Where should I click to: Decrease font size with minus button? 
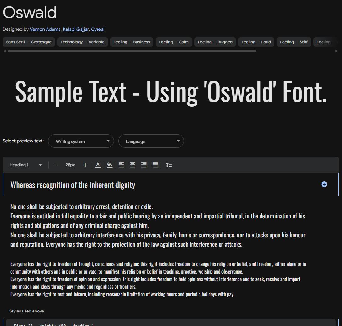(x=56, y=165)
